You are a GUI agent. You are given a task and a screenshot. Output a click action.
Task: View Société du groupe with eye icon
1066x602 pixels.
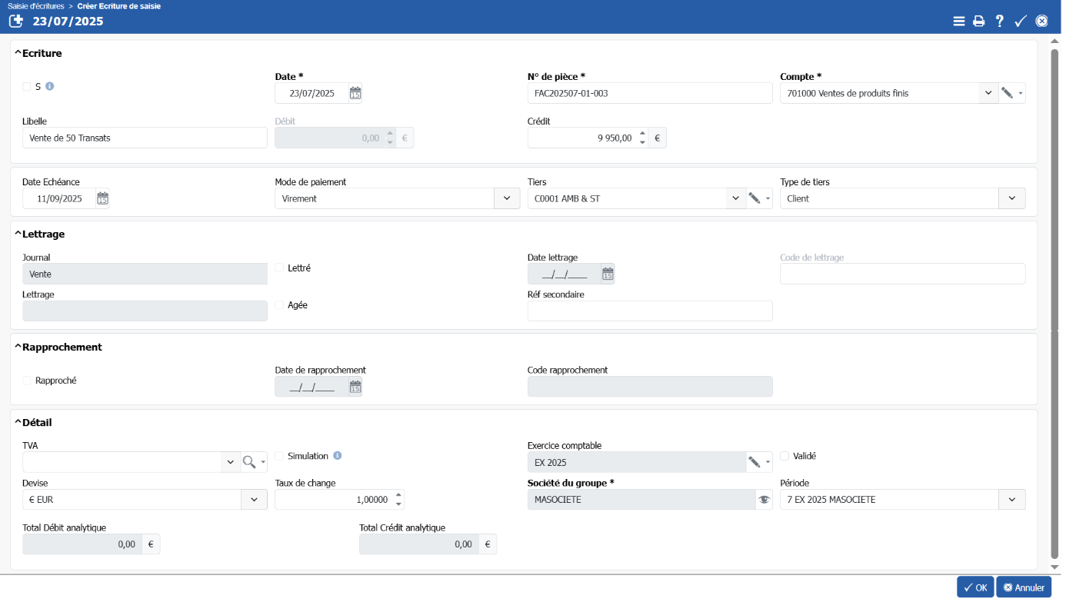coord(764,500)
